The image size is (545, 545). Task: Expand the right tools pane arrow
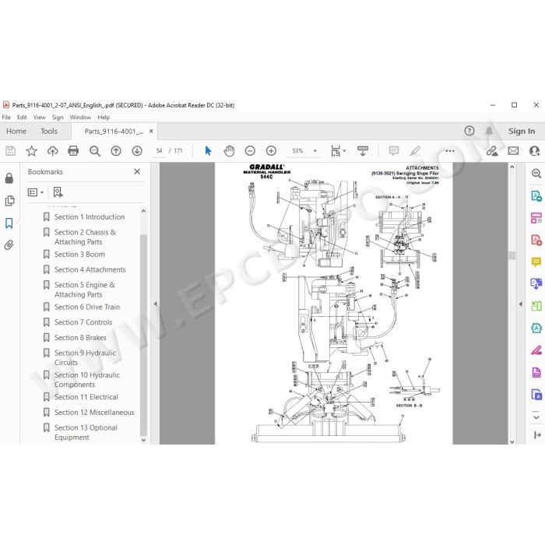[520, 304]
